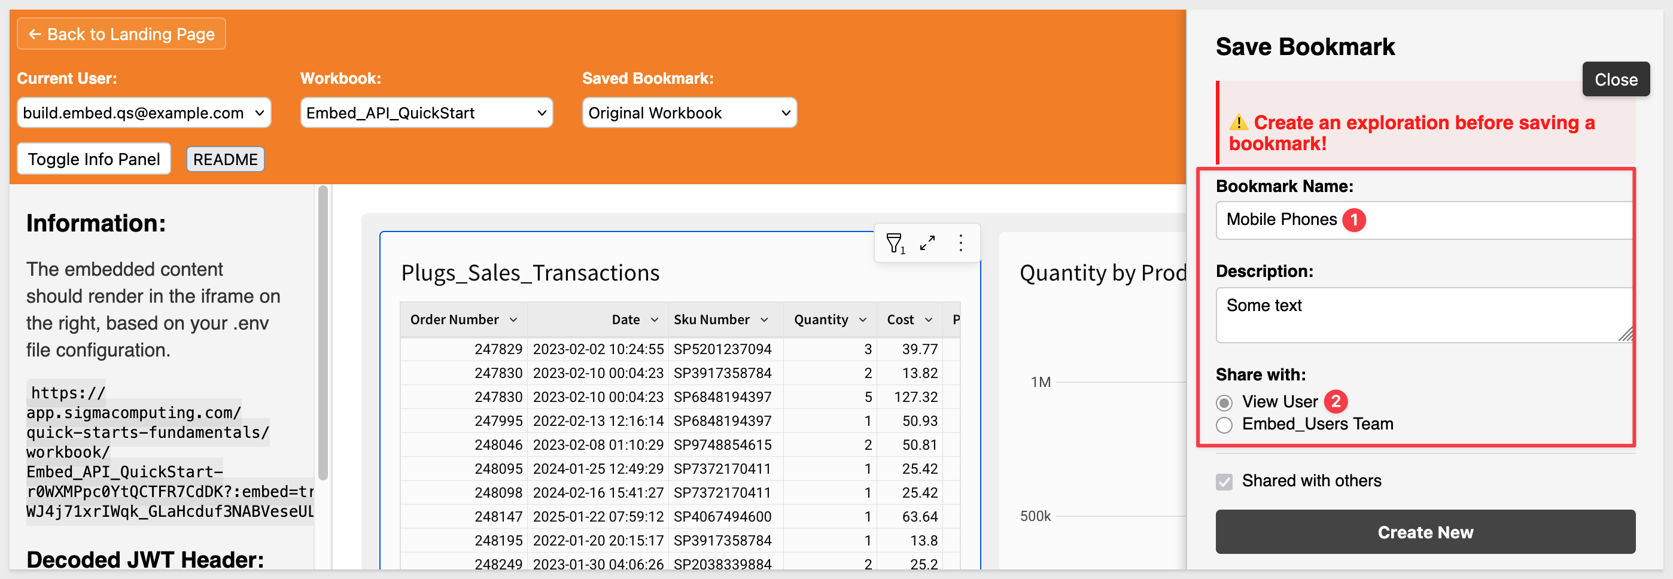Click the Quantity by Prod chart title

(x=1103, y=273)
